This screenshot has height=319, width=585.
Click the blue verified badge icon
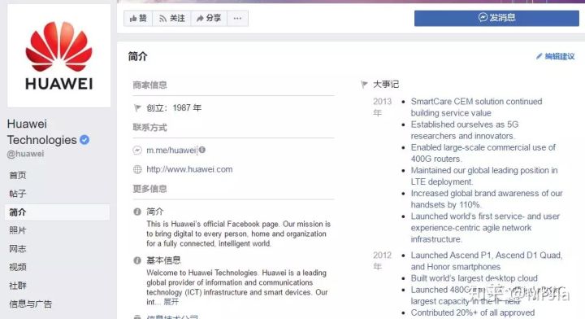pos(84,140)
